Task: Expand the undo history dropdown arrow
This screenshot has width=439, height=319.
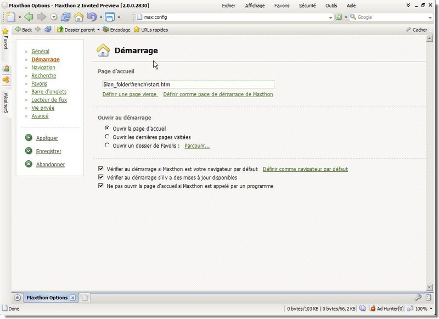Action: pyautogui.click(x=101, y=17)
